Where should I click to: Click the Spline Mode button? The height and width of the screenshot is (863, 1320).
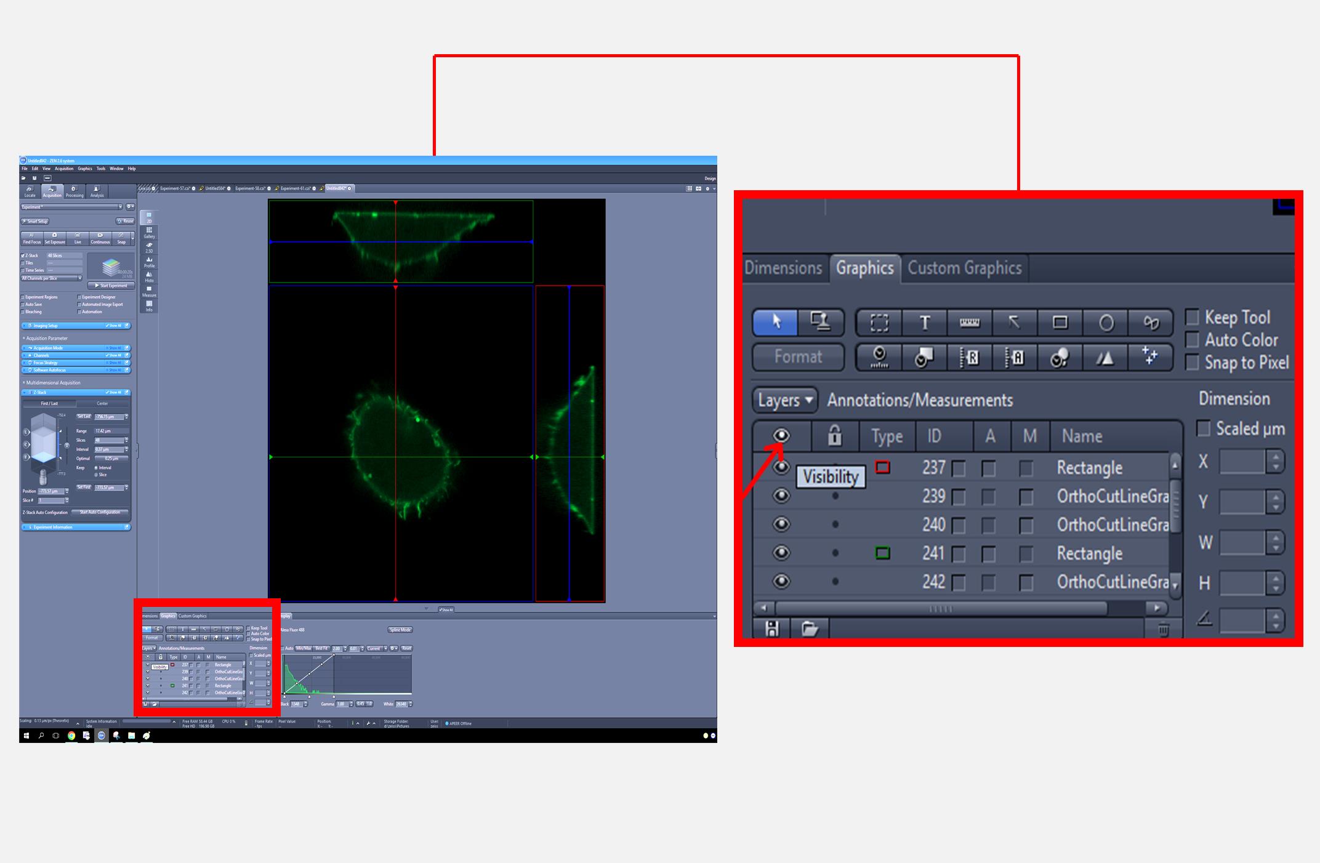point(400,630)
